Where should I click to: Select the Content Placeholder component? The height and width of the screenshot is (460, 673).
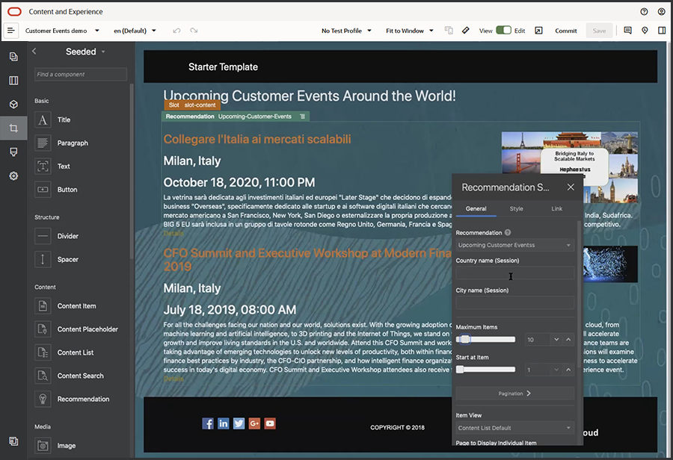tap(76, 329)
